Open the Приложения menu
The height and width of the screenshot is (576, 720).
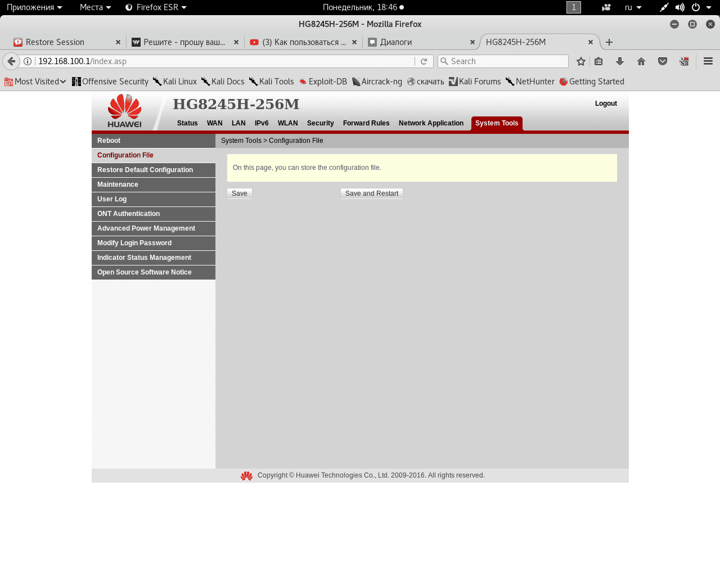click(34, 7)
